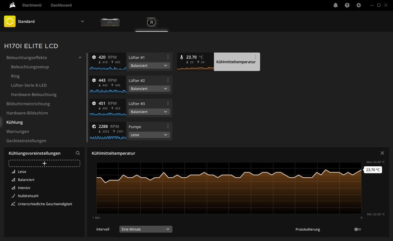393x241 pixels.
Task: Open Lüfter #3 three-dot options menu
Action: click(x=168, y=103)
